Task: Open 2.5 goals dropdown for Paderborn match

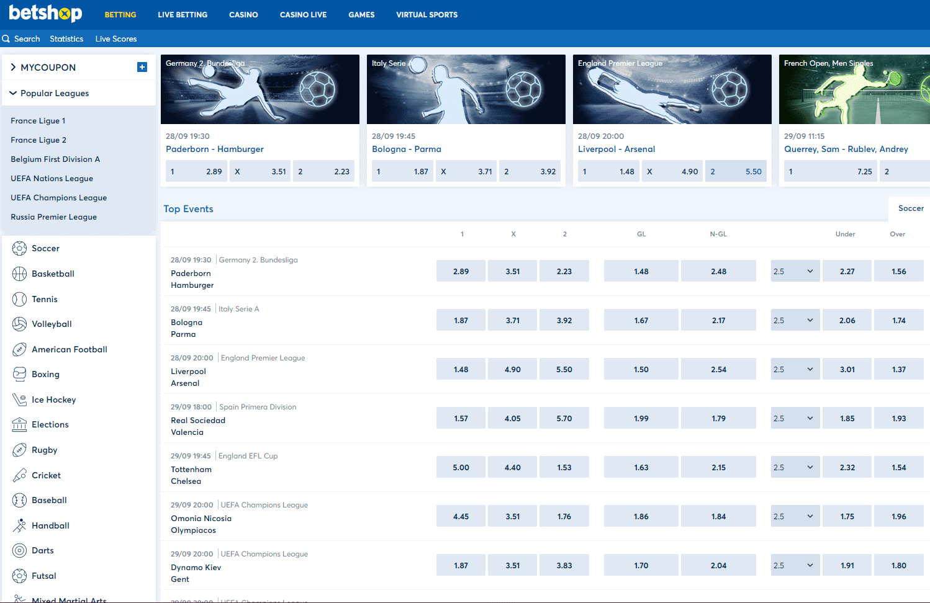Action: [x=795, y=271]
